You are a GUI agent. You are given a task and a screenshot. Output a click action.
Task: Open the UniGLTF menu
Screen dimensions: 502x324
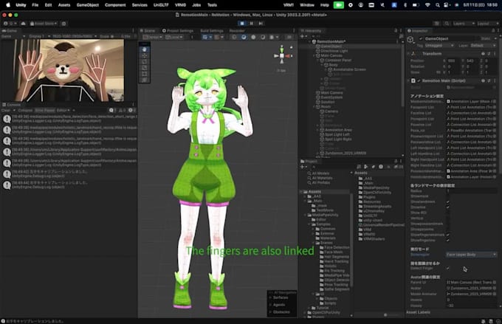click(x=161, y=5)
